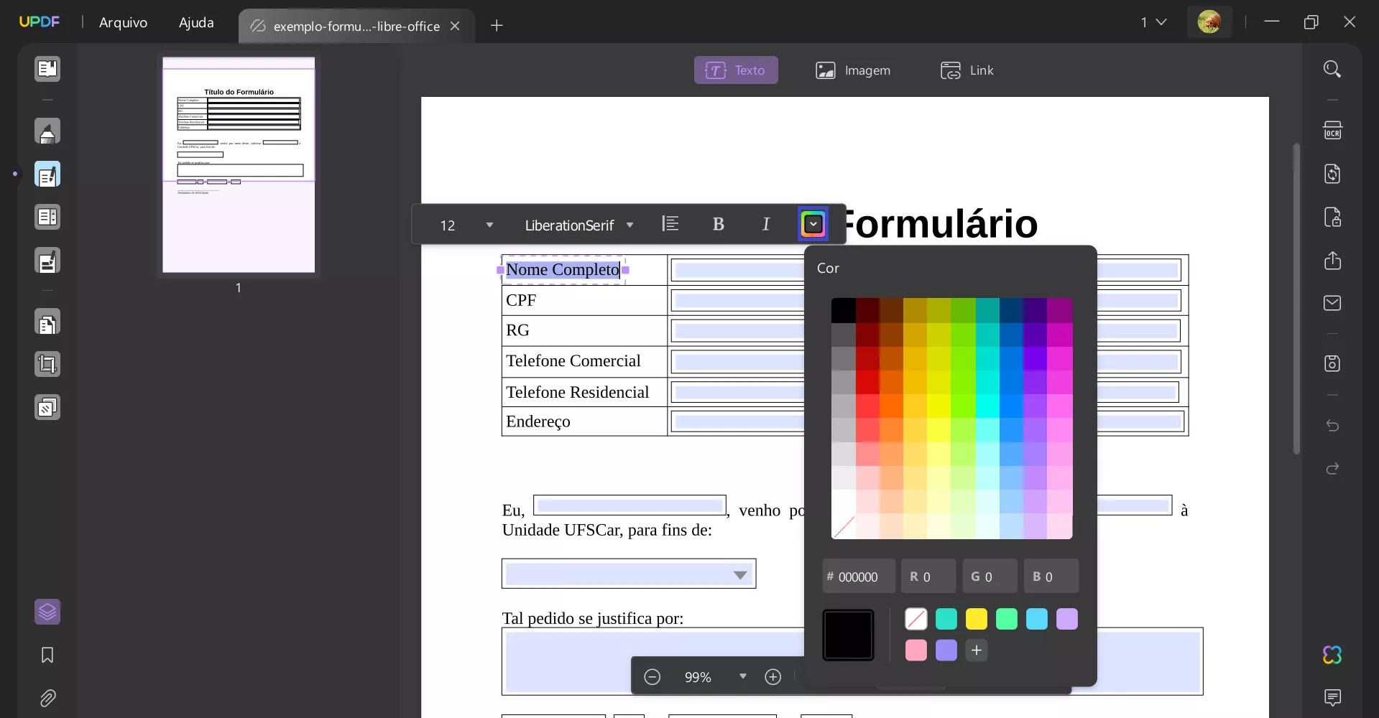Select the Comment highlighter tool
Viewport: 1379px width, 718px height.
(x=47, y=131)
